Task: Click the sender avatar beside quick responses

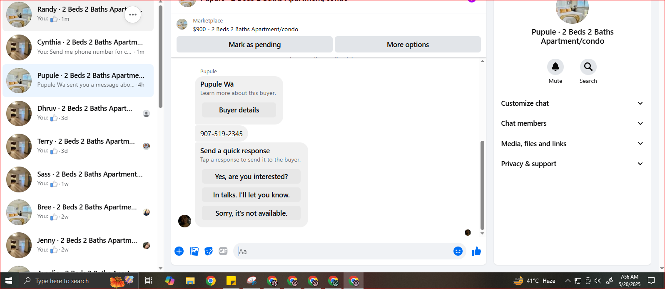Action: [x=184, y=221]
